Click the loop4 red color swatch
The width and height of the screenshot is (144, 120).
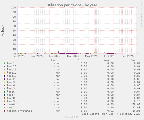click(x=4, y=85)
